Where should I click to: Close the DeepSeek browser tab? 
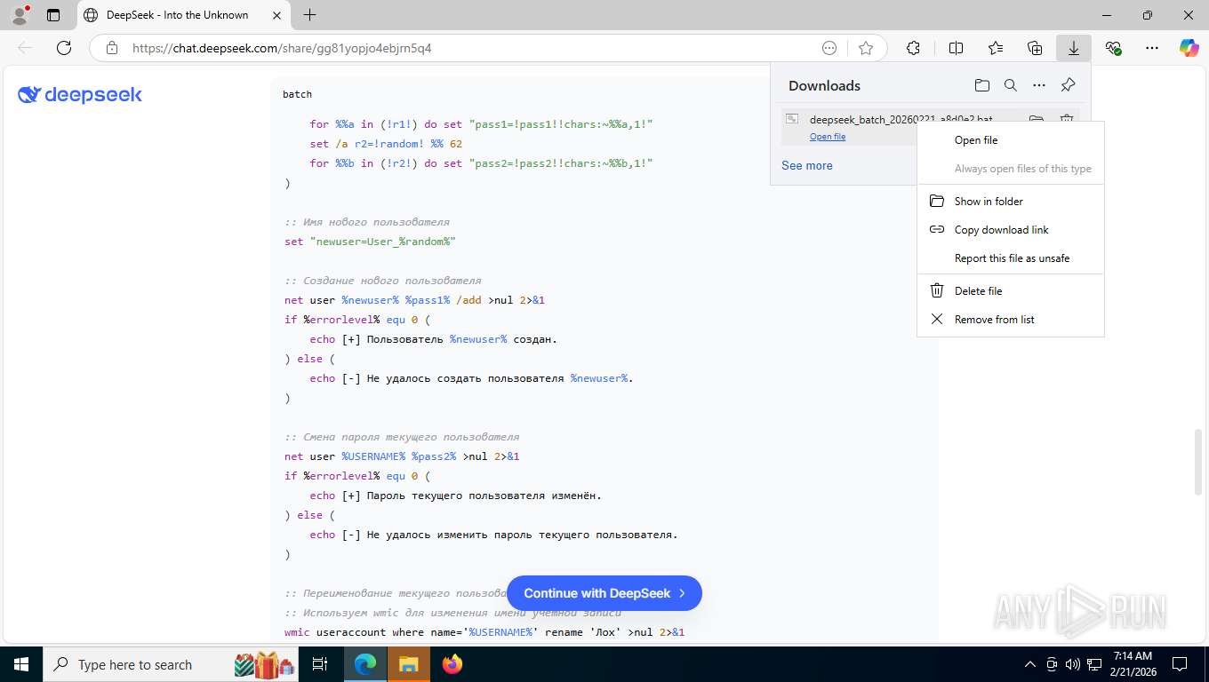277,15
